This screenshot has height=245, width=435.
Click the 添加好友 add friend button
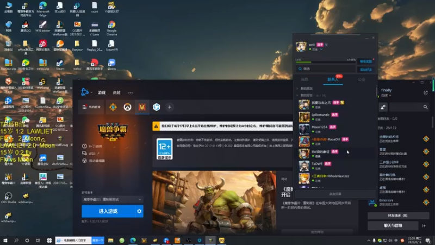point(365,70)
